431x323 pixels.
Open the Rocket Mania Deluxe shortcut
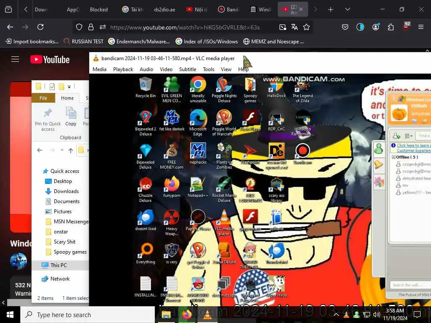coord(224,189)
